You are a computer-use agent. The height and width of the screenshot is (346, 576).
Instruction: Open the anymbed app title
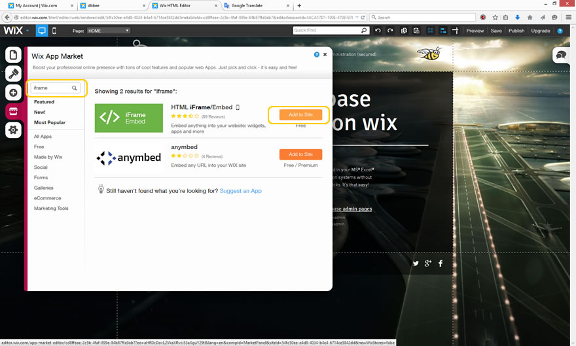tap(185, 147)
